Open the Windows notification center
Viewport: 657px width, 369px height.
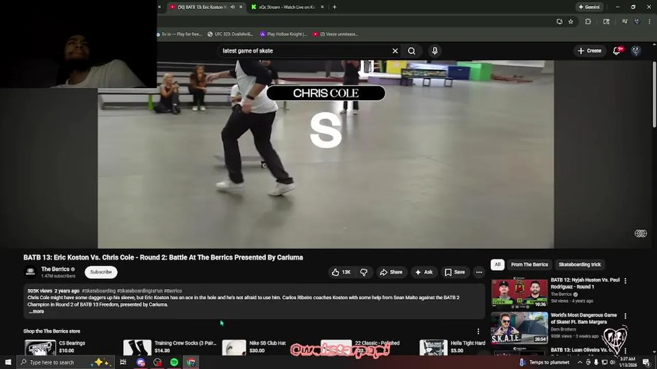[x=646, y=362]
